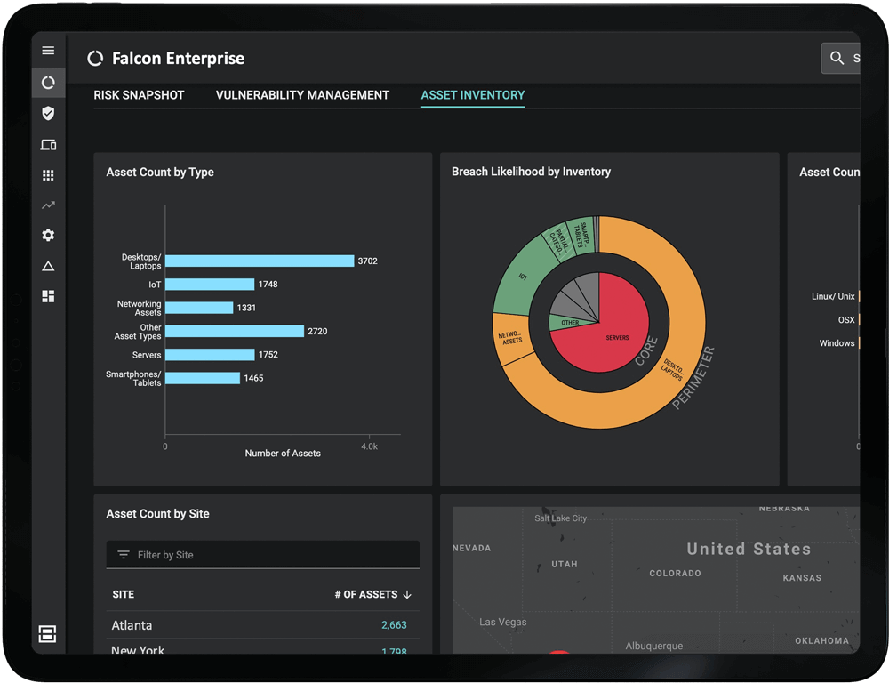Click the Asset Count by Site heading

coord(157,514)
